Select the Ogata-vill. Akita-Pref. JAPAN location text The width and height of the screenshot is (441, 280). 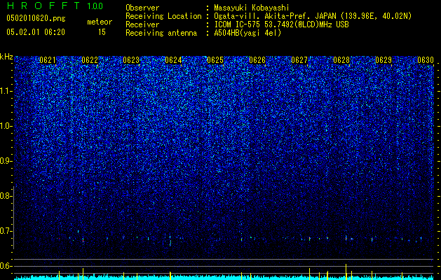click(x=312, y=16)
